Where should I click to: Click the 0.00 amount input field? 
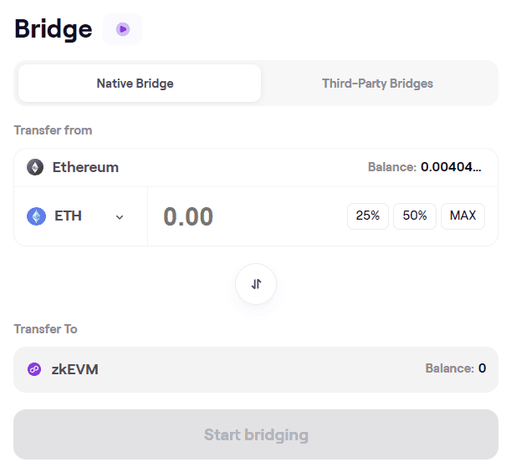click(243, 217)
